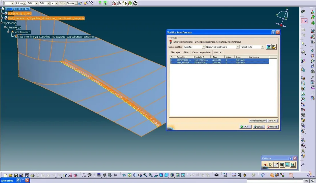Open the 'Nessuno' combo box in the top toolbar
The width and height of the screenshot is (316, 183).
click(x=72, y=3)
